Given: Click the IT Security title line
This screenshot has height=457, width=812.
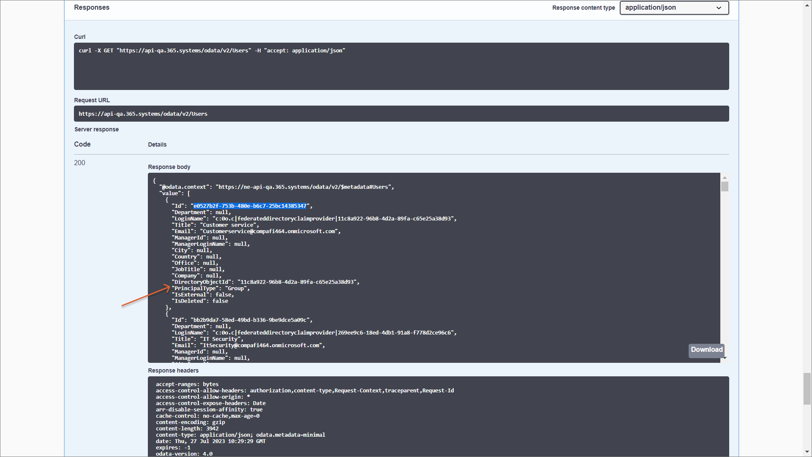Looking at the screenshot, I should (207, 339).
